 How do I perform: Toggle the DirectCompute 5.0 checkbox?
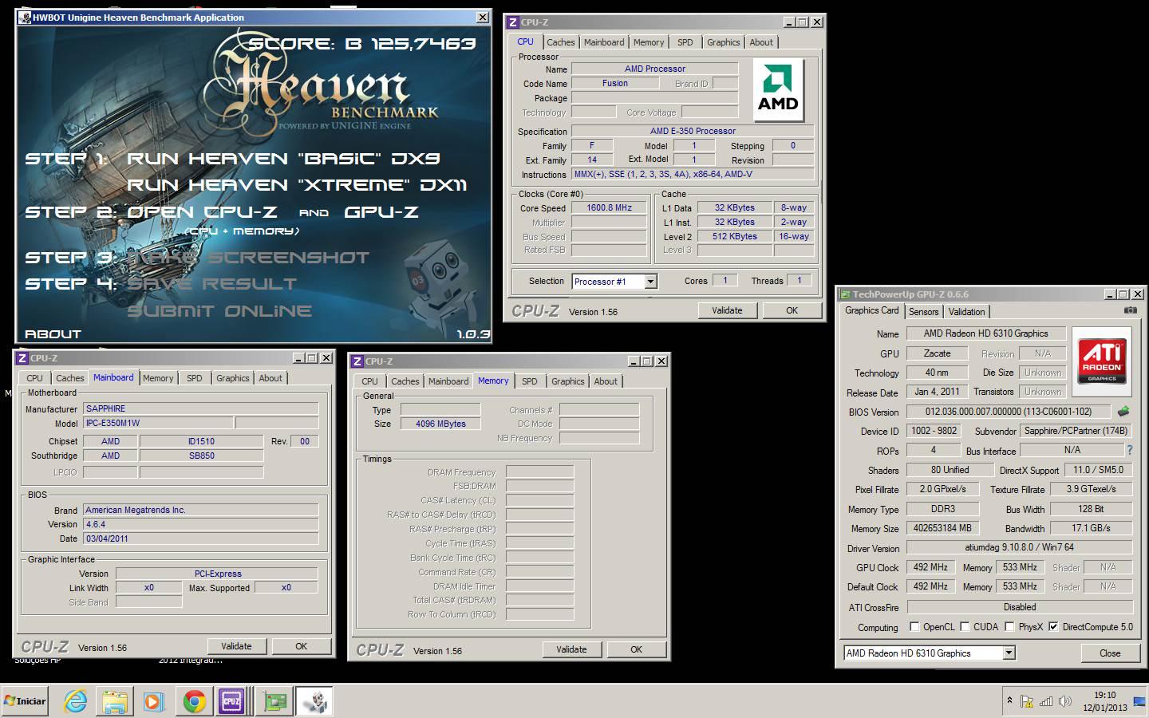[1053, 627]
